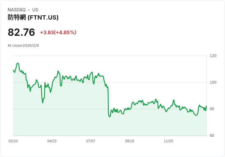Screen dimensions: 225x157
Task: Click the 100 y-axis label
Action: [213, 82]
